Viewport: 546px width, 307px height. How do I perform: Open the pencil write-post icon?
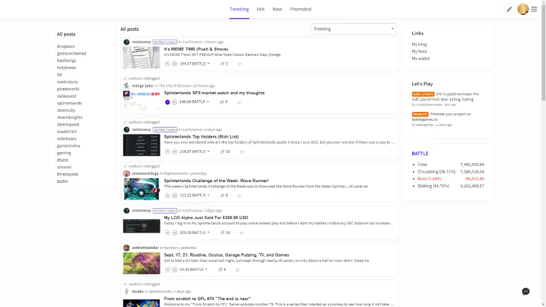509,10
